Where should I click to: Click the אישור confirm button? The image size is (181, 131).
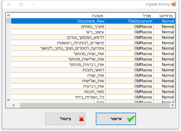click(x=116, y=119)
